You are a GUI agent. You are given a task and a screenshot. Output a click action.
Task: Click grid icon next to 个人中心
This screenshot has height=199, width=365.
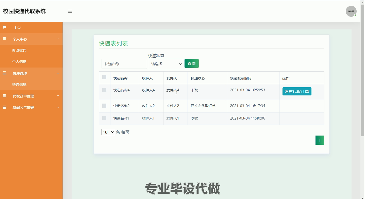tap(5, 39)
